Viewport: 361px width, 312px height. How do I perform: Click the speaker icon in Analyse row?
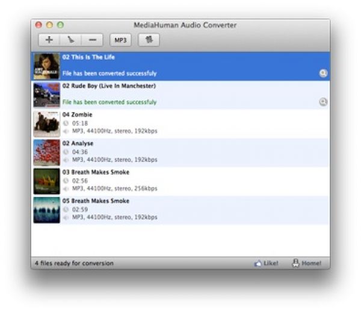[x=66, y=160]
